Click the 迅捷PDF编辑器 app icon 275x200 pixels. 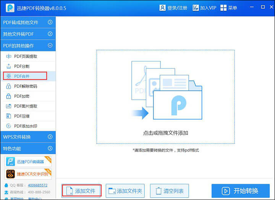pyautogui.click(x=11, y=161)
